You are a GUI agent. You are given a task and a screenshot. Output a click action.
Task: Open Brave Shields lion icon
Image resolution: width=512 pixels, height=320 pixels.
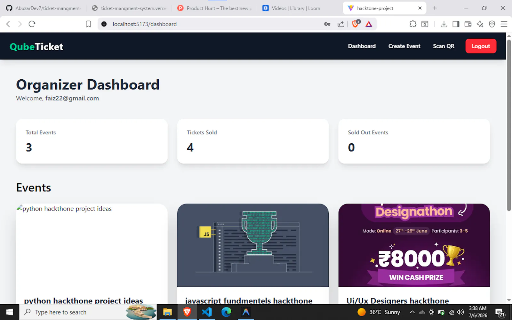(x=356, y=24)
